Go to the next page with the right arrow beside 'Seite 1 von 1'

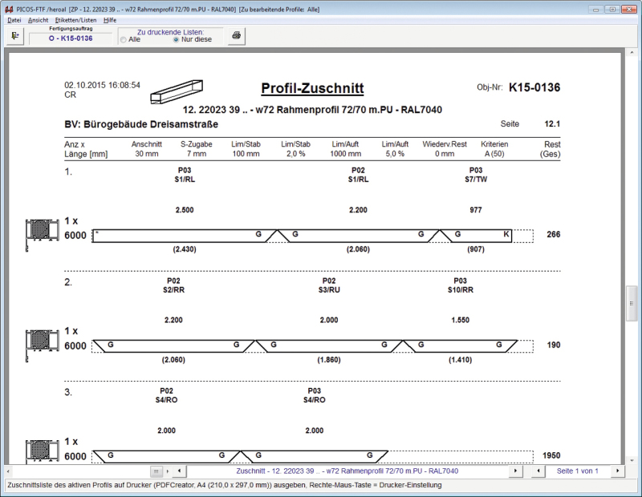(x=616, y=471)
